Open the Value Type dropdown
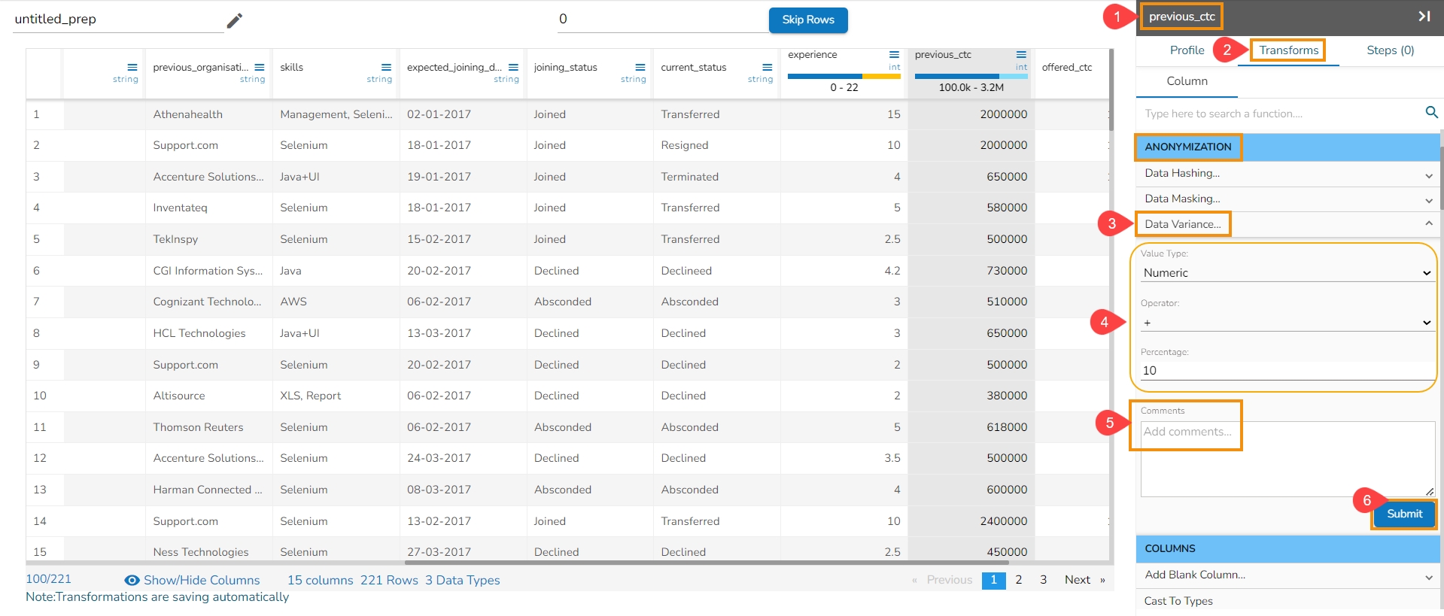The image size is (1444, 616). click(x=1287, y=273)
